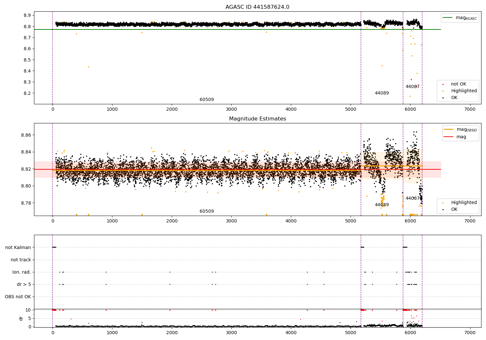Click the 10 tick on dr axis
486x340 pixels.
(x=28, y=310)
